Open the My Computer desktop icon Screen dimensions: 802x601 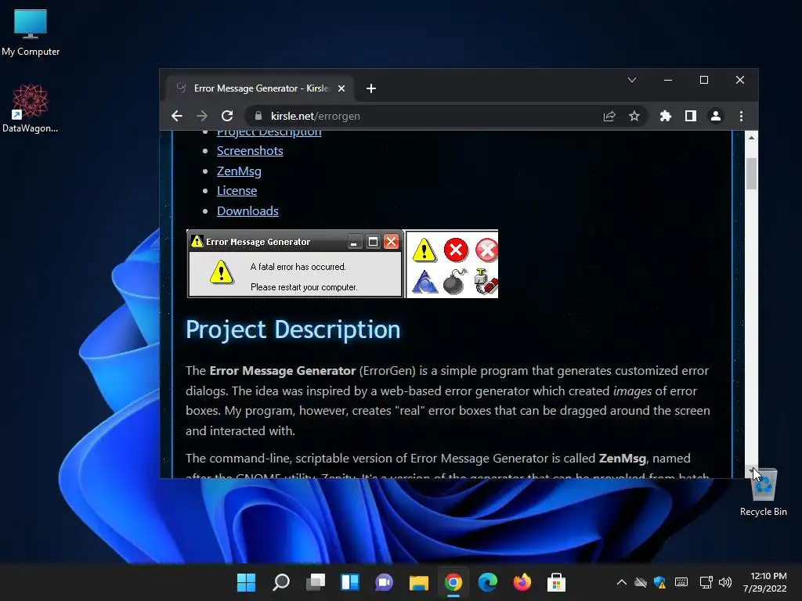click(x=31, y=32)
